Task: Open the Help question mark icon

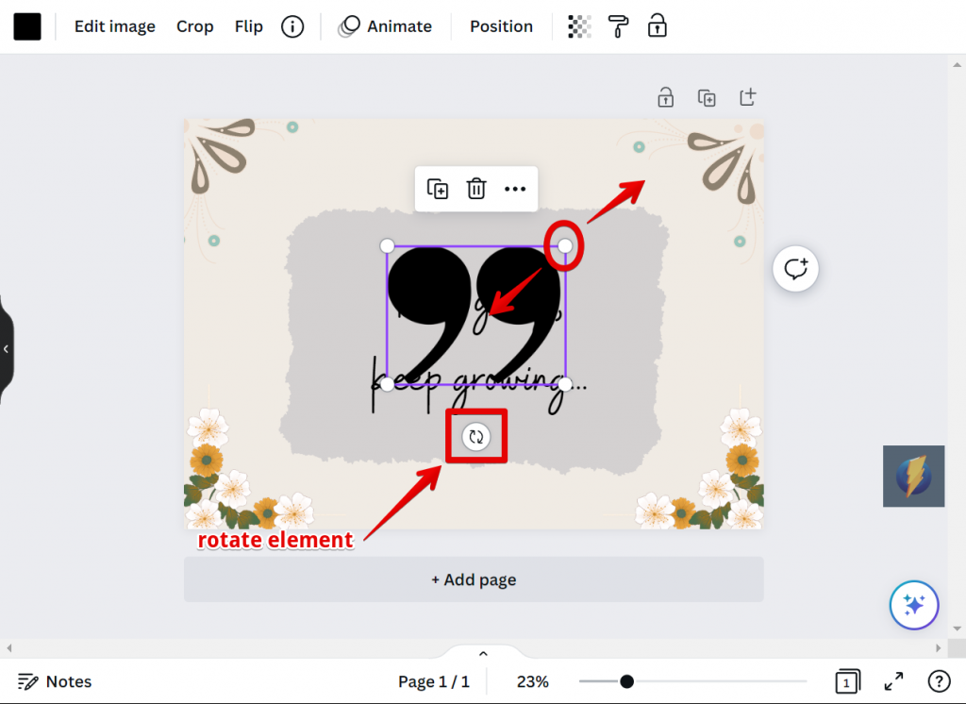Action: click(939, 681)
